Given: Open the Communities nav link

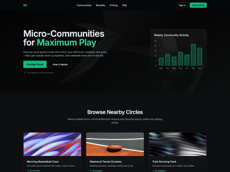Looking at the screenshot, I should [x=84, y=5].
